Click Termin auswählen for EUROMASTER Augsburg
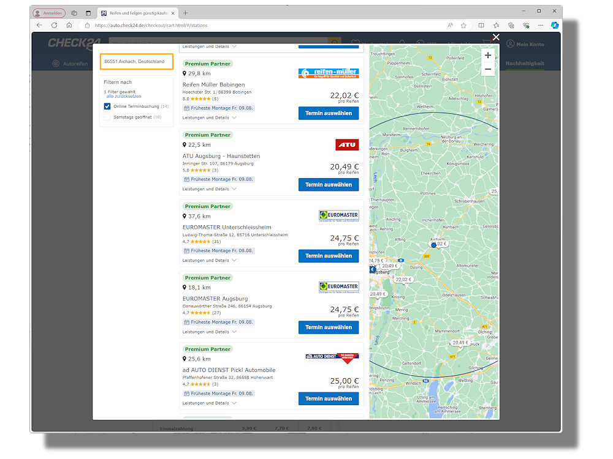613x459 pixels. (x=329, y=327)
